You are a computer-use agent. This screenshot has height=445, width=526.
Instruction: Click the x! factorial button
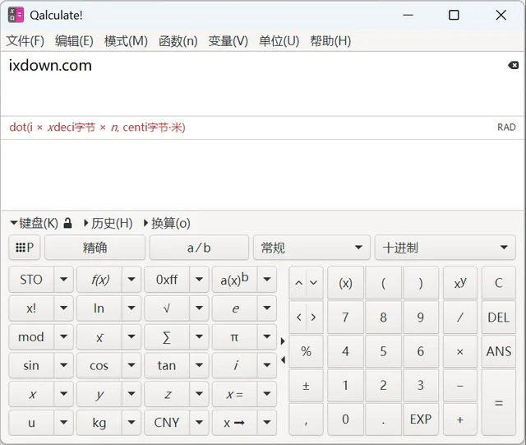pos(31,308)
